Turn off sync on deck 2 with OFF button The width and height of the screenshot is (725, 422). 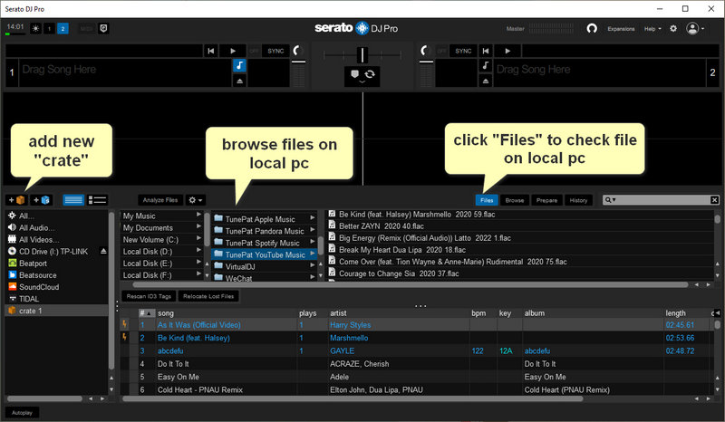pyautogui.click(x=442, y=51)
